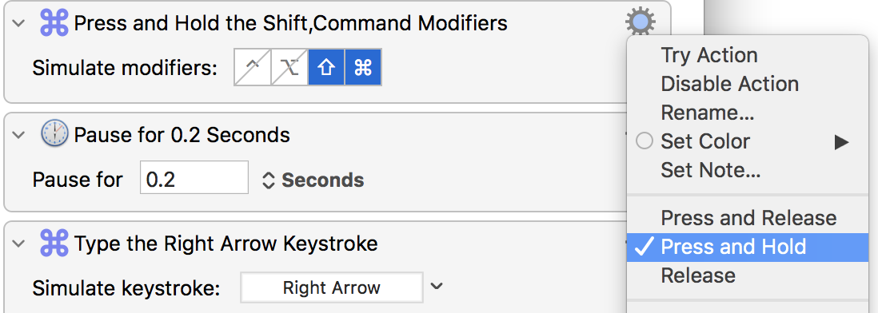Collapse the Pause for 0.2 Seconds action
Viewport: 878px width, 313px height.
click(x=19, y=135)
